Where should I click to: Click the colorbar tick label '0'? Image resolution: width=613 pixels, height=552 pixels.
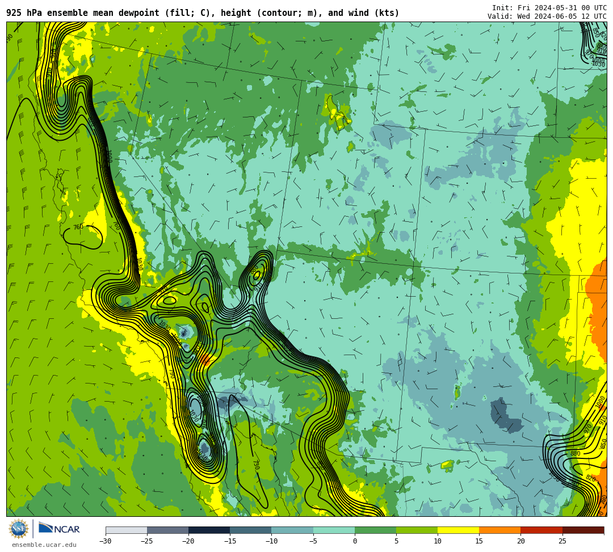tap(355, 541)
